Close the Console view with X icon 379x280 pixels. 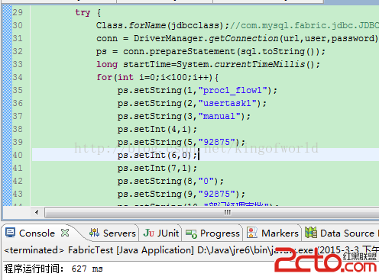click(x=65, y=233)
